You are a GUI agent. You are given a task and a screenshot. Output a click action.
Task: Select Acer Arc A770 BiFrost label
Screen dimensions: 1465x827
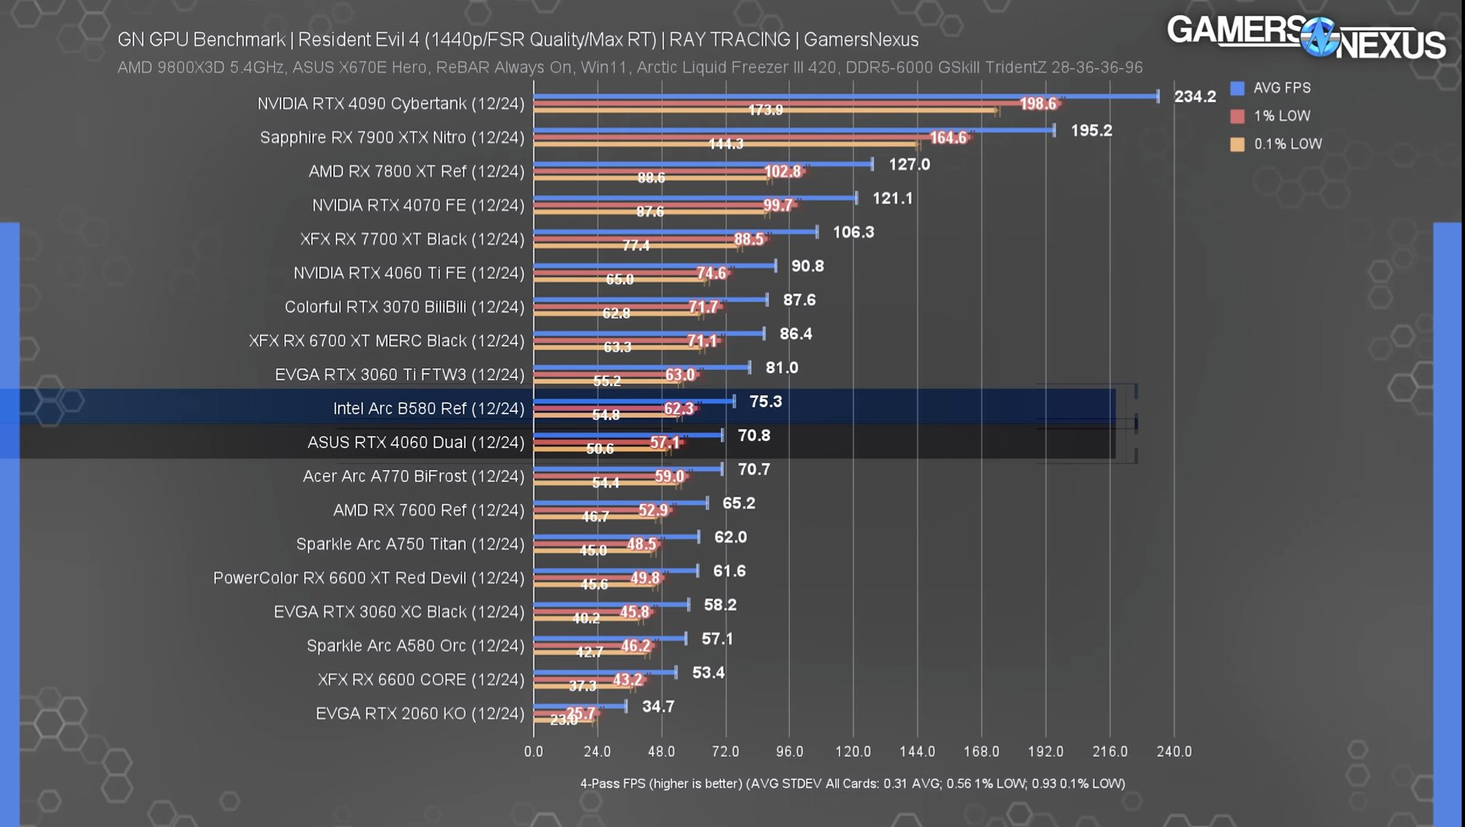tap(414, 476)
